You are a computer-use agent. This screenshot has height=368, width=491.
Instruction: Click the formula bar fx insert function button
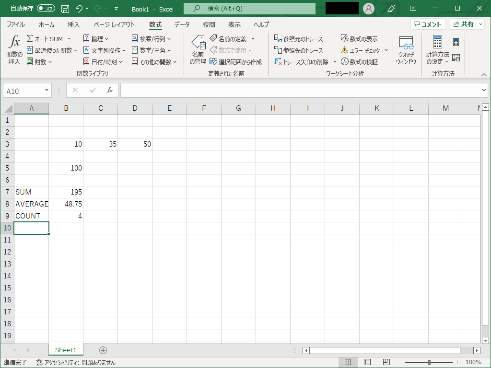[x=110, y=91]
